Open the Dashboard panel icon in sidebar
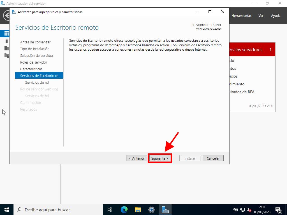Image resolution: width=287 pixels, height=215 pixels. (6, 34)
